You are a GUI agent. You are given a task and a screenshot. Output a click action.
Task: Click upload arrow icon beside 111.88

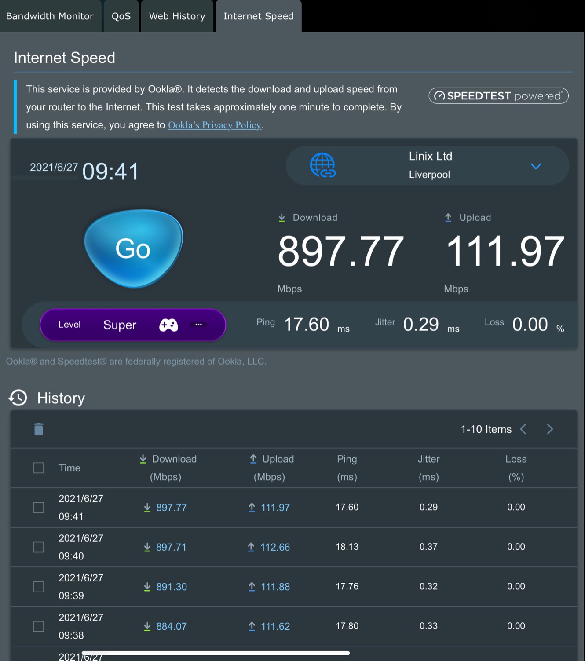252,587
